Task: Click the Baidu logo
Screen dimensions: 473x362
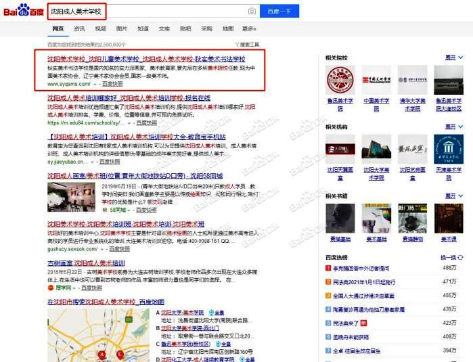Action: (24, 11)
